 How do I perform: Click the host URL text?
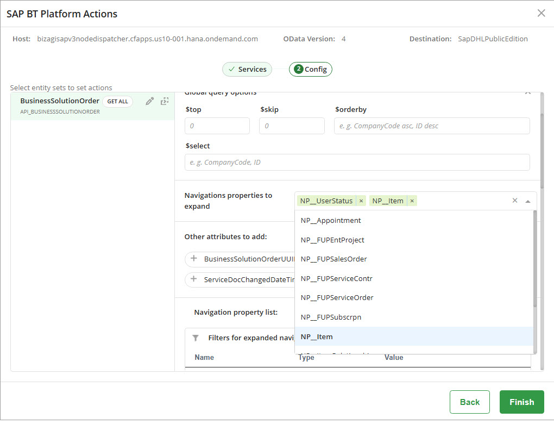(147, 39)
